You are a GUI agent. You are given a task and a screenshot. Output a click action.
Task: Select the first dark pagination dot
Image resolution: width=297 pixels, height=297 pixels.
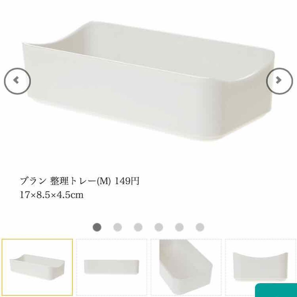pos(97,227)
